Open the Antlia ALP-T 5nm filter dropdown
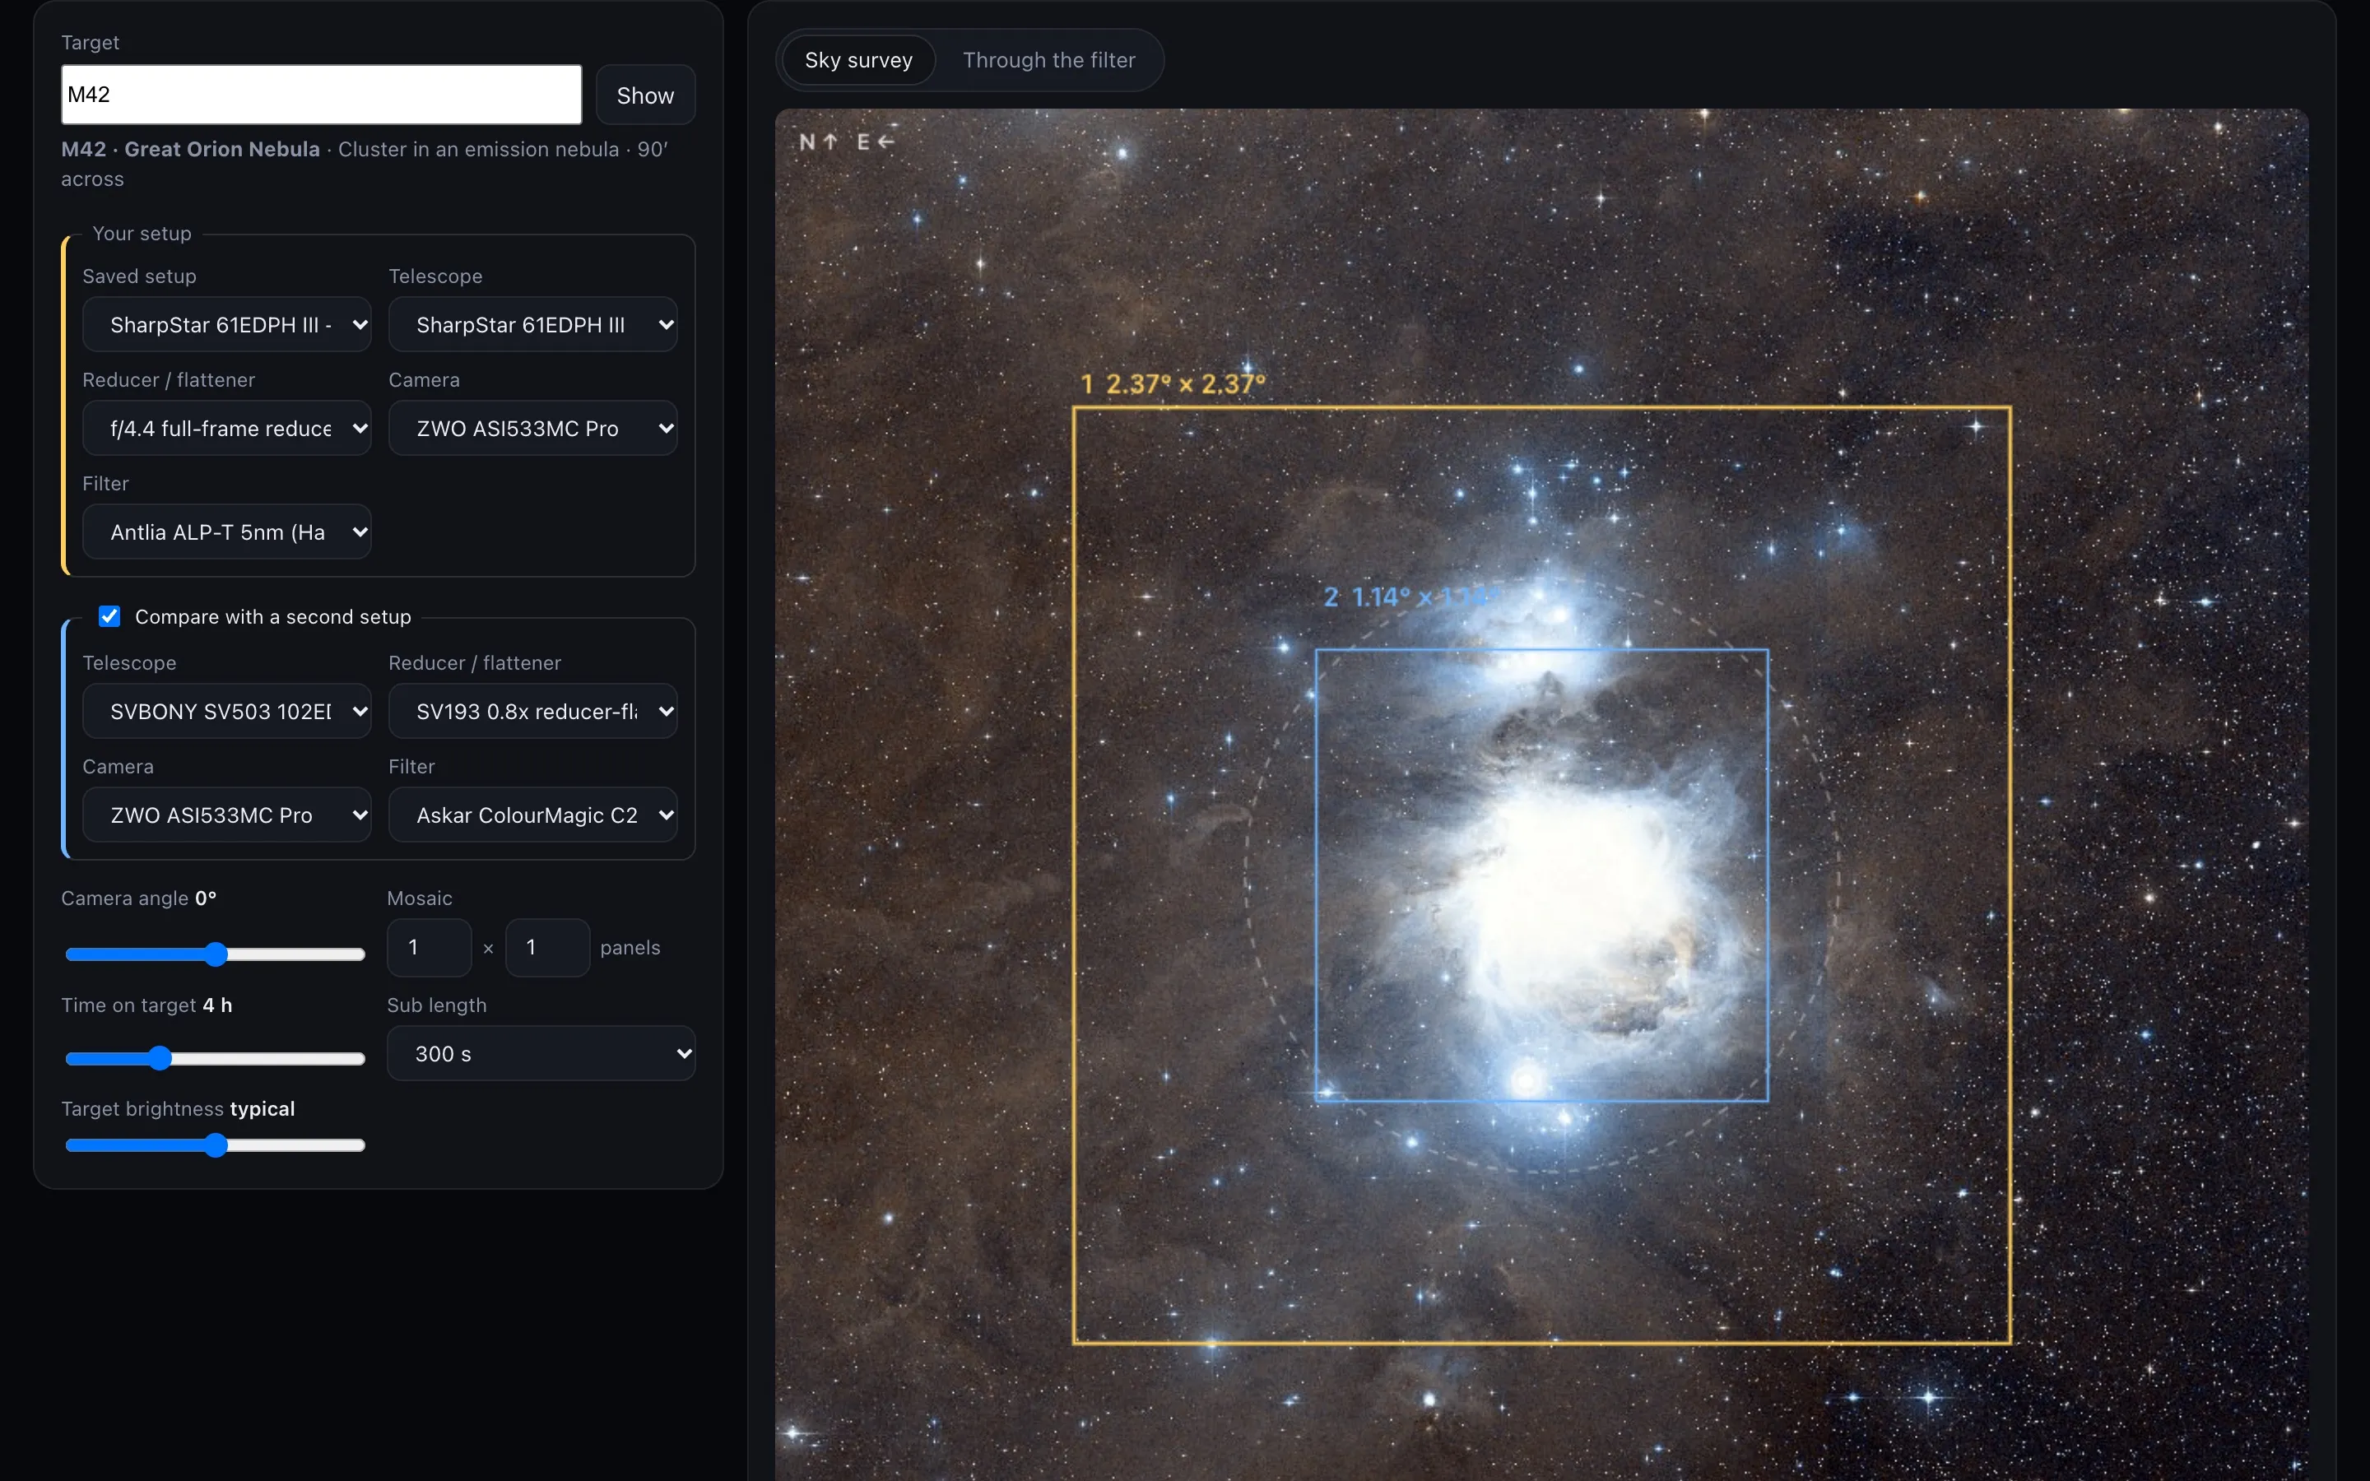 [227, 532]
